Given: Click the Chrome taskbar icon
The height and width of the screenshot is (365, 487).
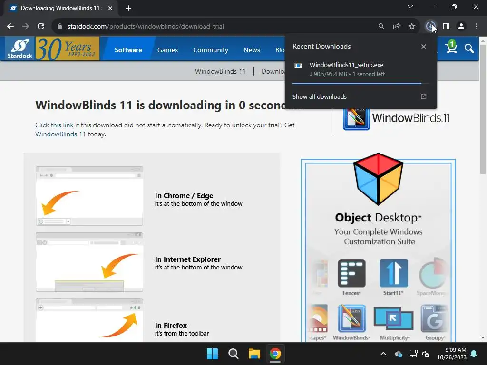Looking at the screenshot, I should (275, 354).
